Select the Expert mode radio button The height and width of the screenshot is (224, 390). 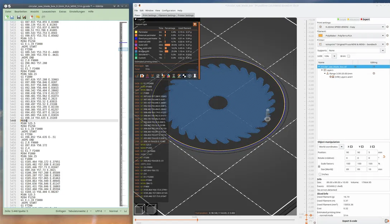tap(361, 19)
